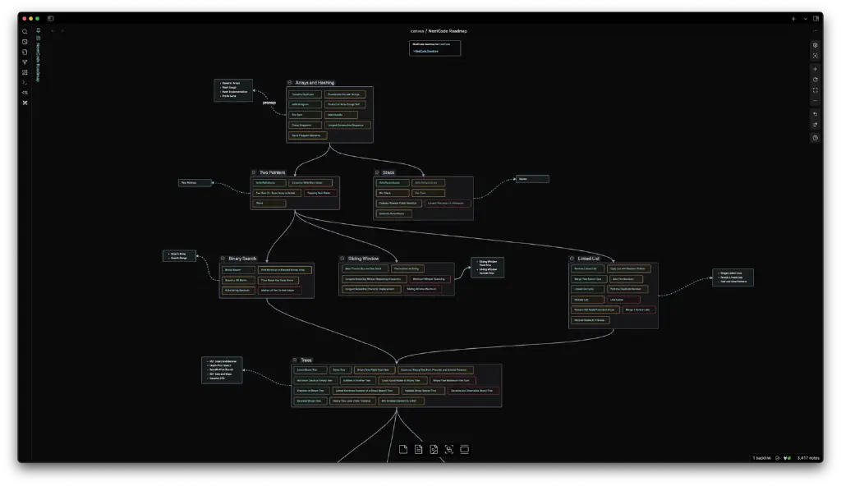Select the Valid Sudoku card
841x486 pixels.
click(341, 115)
